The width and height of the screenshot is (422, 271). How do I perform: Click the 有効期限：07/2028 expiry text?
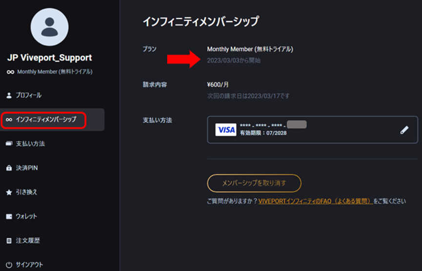coord(263,133)
